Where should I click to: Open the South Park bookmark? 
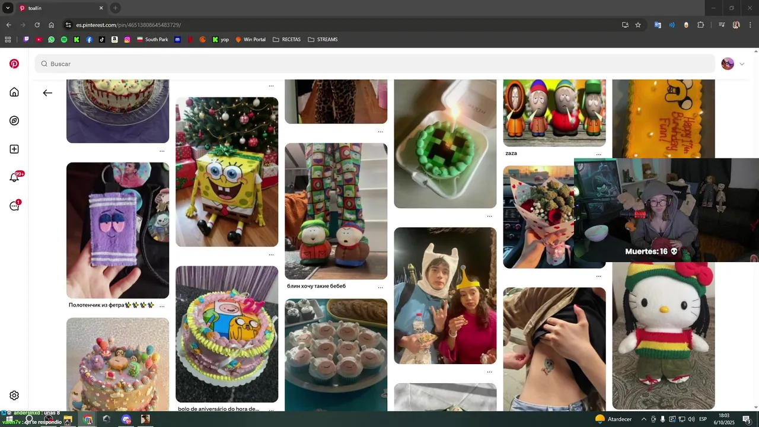coord(152,40)
